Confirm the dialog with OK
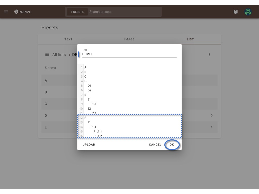Image resolution: width=259 pixels, height=194 pixels. pyautogui.click(x=172, y=145)
